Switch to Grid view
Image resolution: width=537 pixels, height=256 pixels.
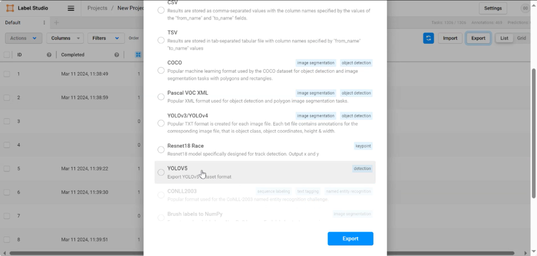pyautogui.click(x=522, y=38)
